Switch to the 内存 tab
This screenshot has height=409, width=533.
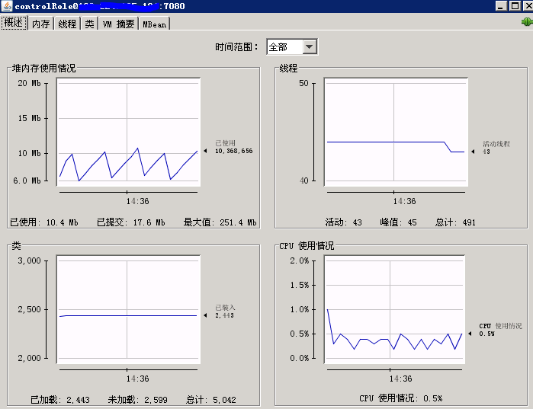pyautogui.click(x=40, y=24)
